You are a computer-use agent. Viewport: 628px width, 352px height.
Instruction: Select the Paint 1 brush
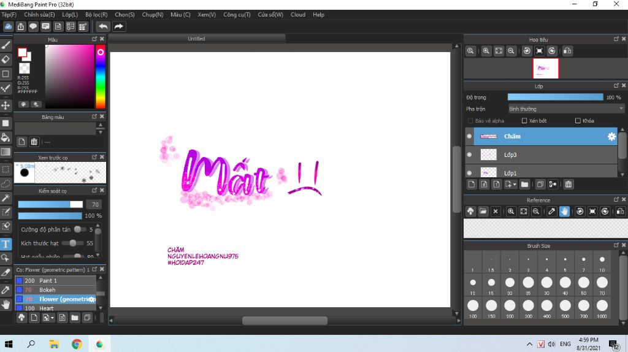tap(56, 280)
